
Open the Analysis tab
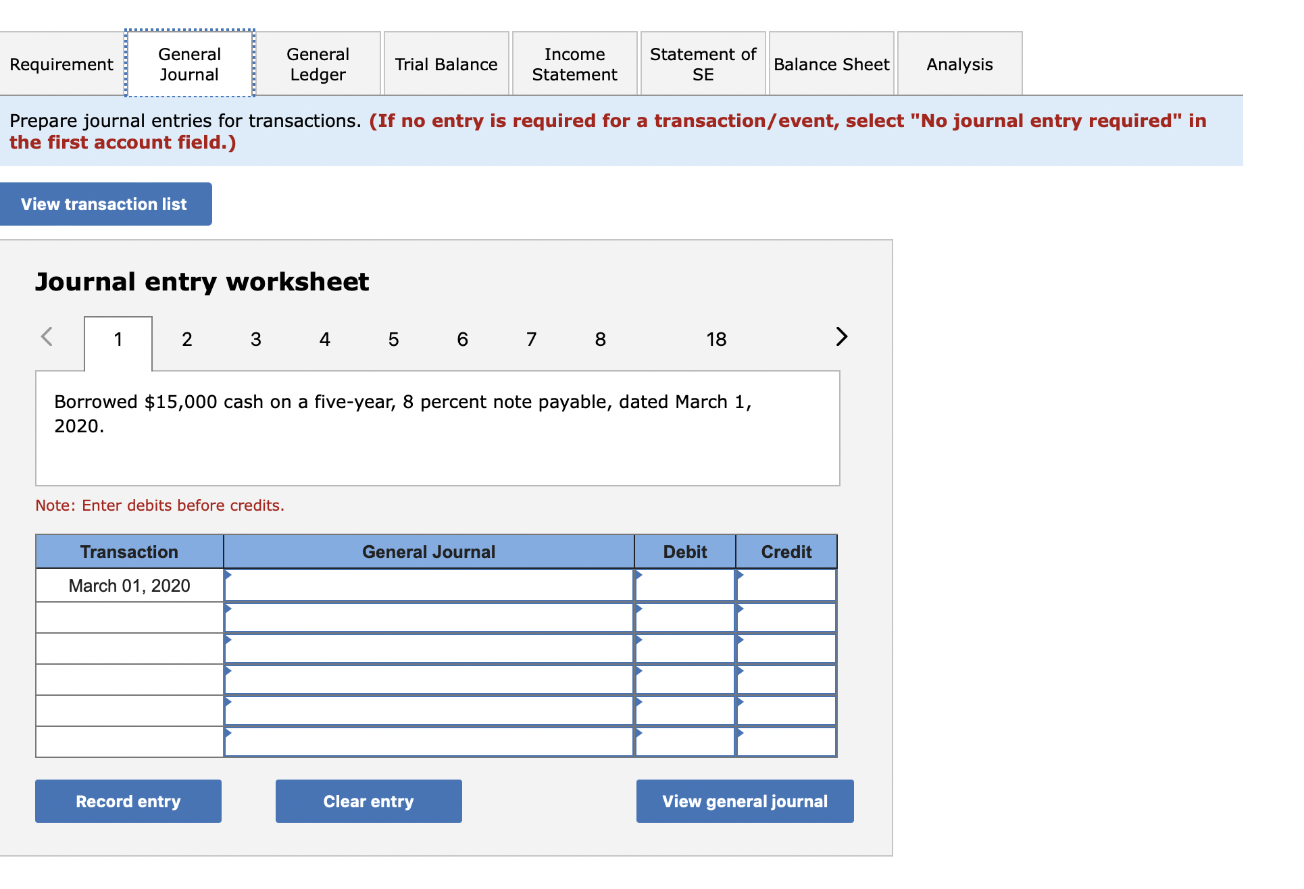click(959, 64)
